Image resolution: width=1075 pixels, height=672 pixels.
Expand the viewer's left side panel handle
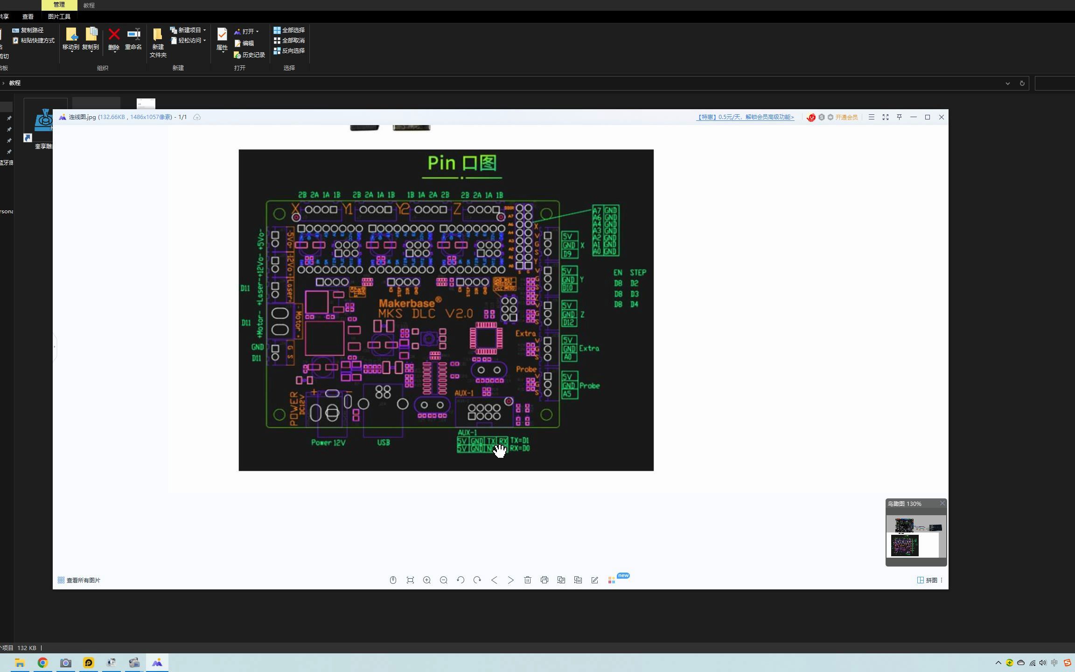point(55,347)
